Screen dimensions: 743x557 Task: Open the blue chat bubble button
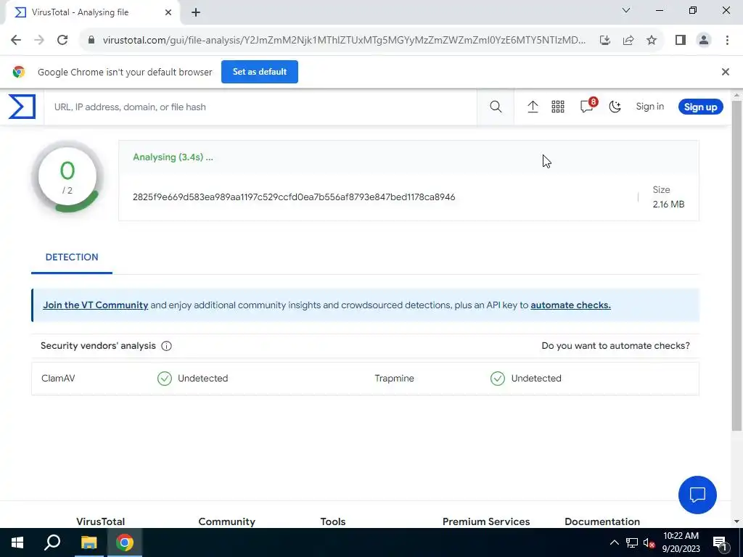(x=697, y=495)
